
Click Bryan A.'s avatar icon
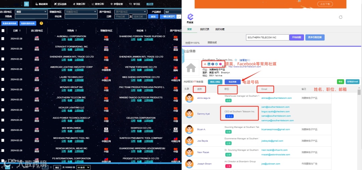(x=189, y=130)
